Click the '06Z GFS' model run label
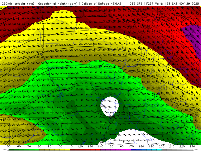The height and width of the screenshot is (151, 201). pos(136,4)
